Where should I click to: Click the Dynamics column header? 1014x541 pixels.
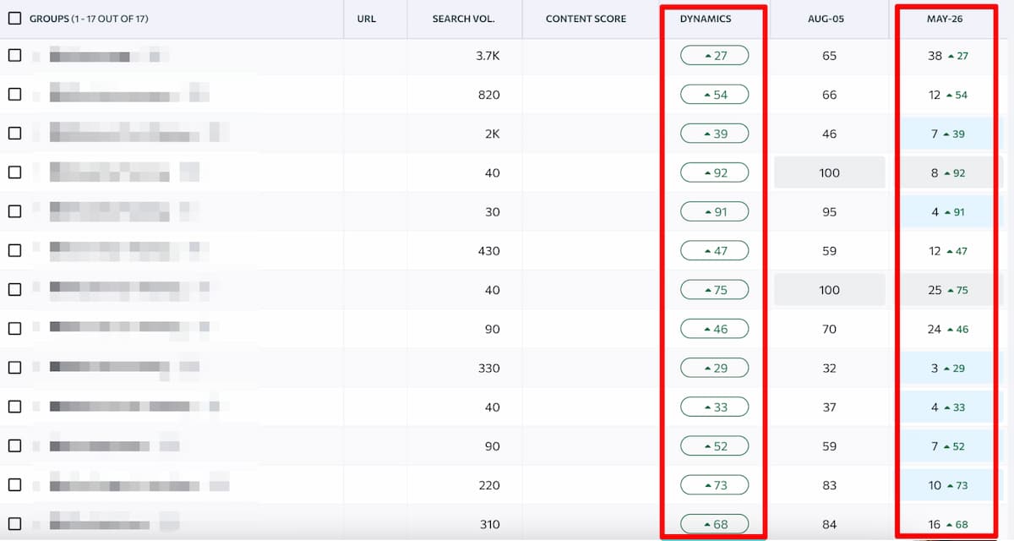pos(706,19)
